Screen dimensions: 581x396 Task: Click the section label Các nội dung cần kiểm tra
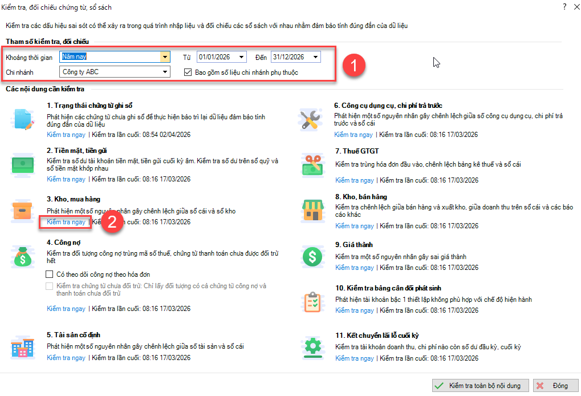(x=45, y=89)
